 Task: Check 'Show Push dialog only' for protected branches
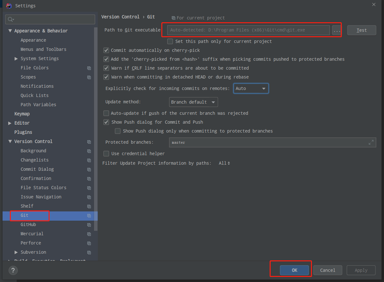coord(118,131)
